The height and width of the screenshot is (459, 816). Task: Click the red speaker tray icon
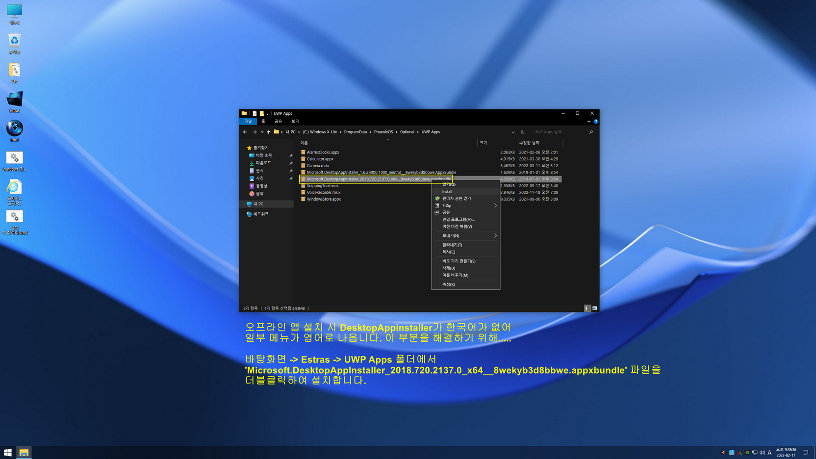point(723,453)
